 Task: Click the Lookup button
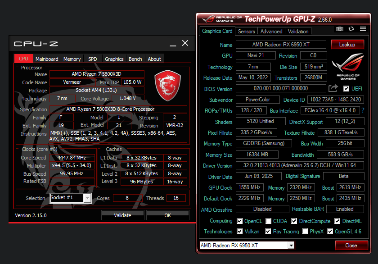point(347,45)
